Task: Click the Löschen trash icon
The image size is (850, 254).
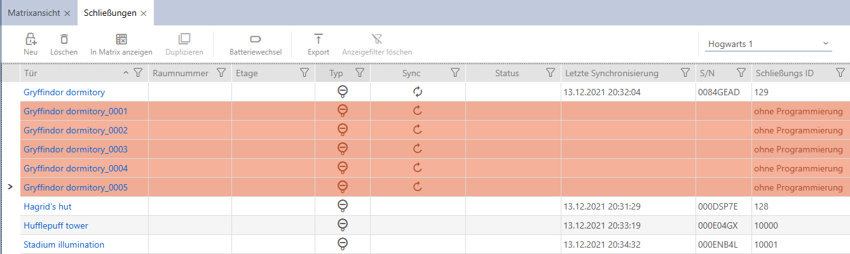Action: point(64,39)
